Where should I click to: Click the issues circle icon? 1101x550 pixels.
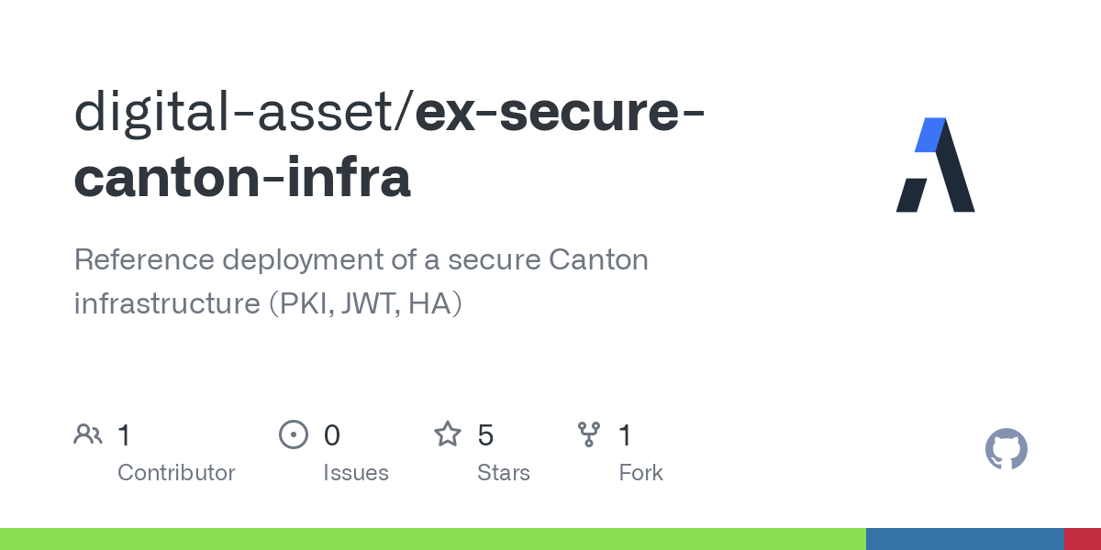(293, 434)
